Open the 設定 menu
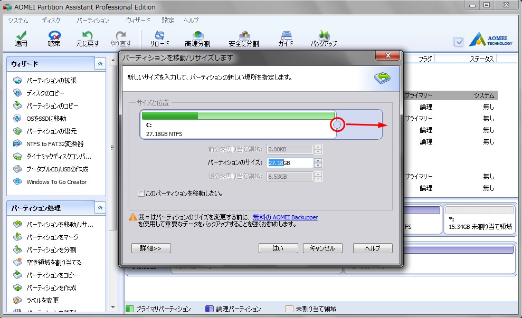Image resolution: width=522 pixels, height=318 pixels. coord(168,20)
